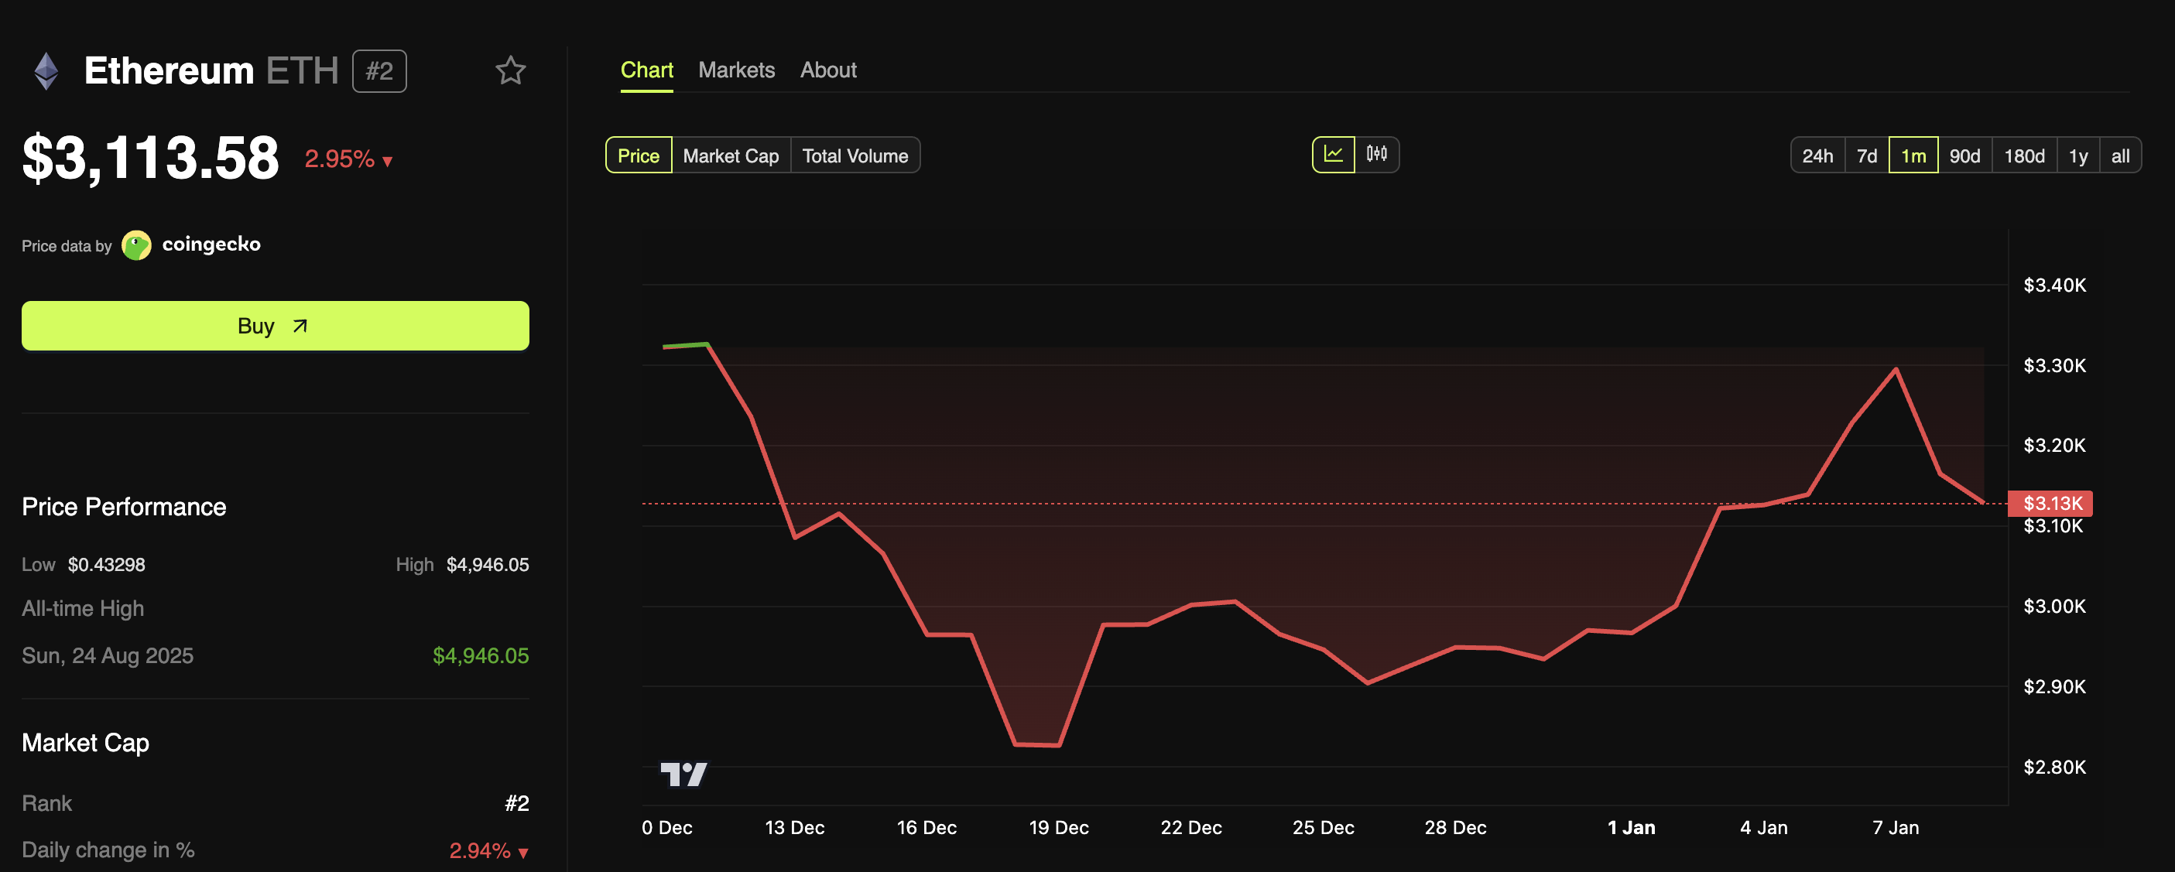Click the CoinGecko gecko logo
This screenshot has width=2175, height=872.
[x=136, y=245]
